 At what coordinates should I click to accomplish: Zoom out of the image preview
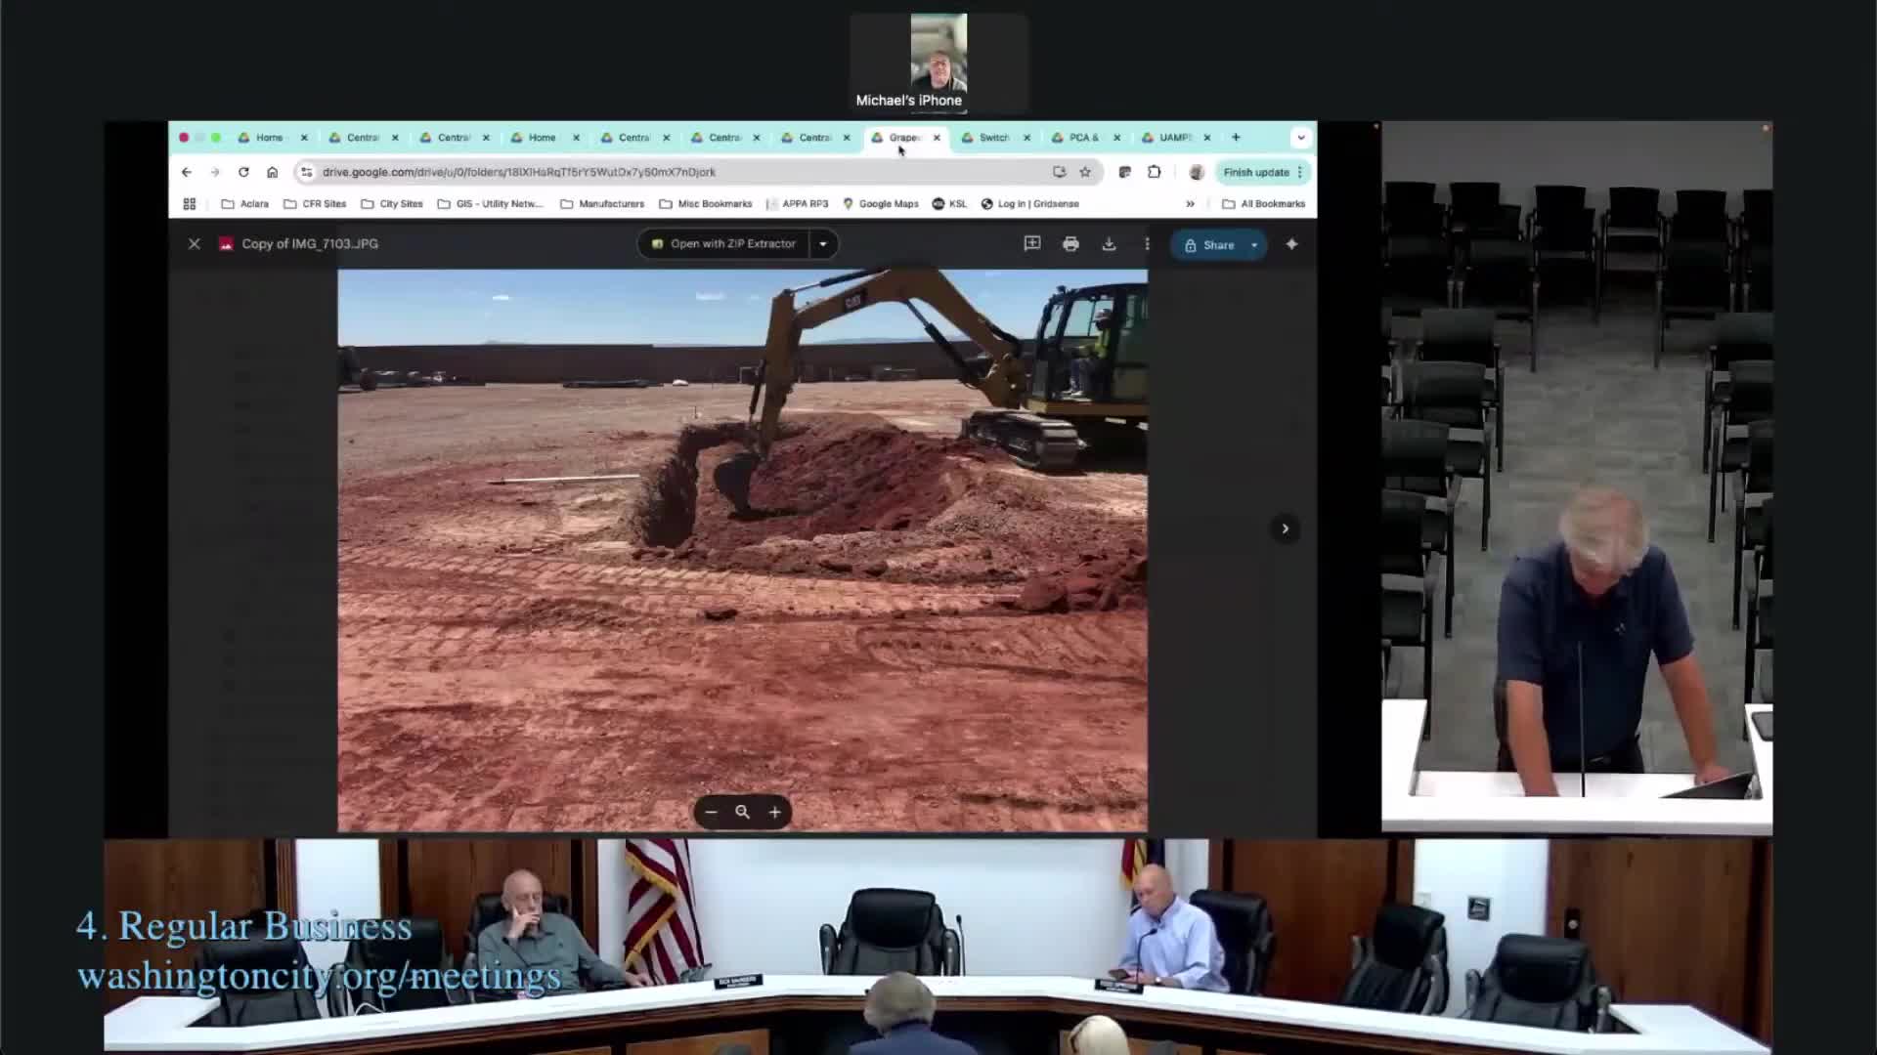711,812
